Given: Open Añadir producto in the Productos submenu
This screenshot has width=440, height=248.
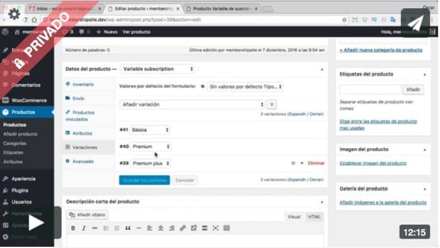Looking at the screenshot, I should pyautogui.click(x=21, y=134).
